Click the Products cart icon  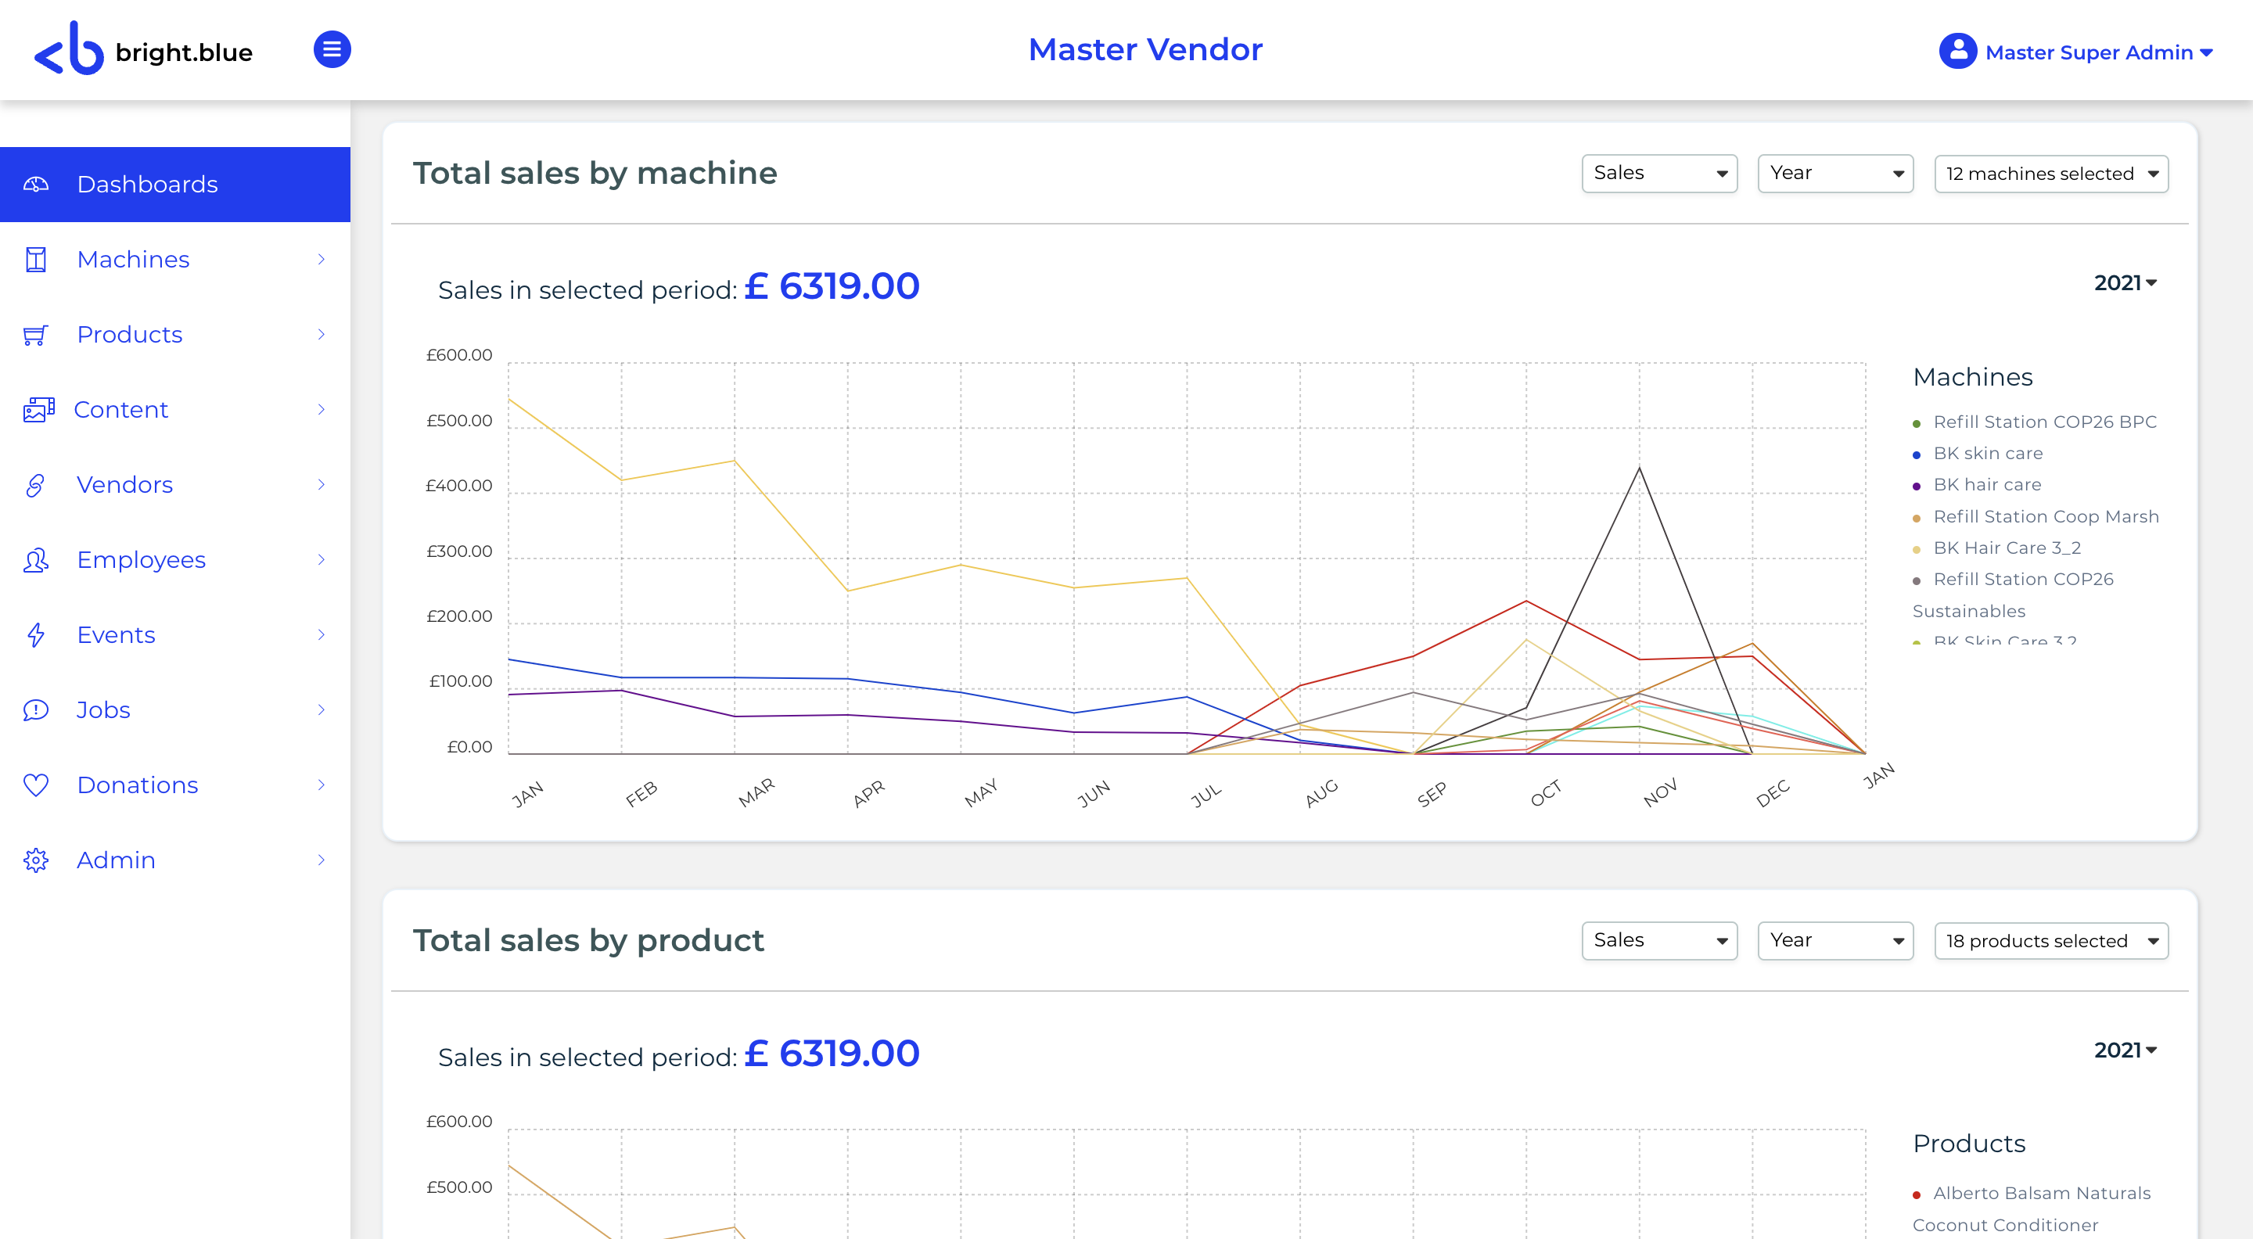tap(36, 335)
